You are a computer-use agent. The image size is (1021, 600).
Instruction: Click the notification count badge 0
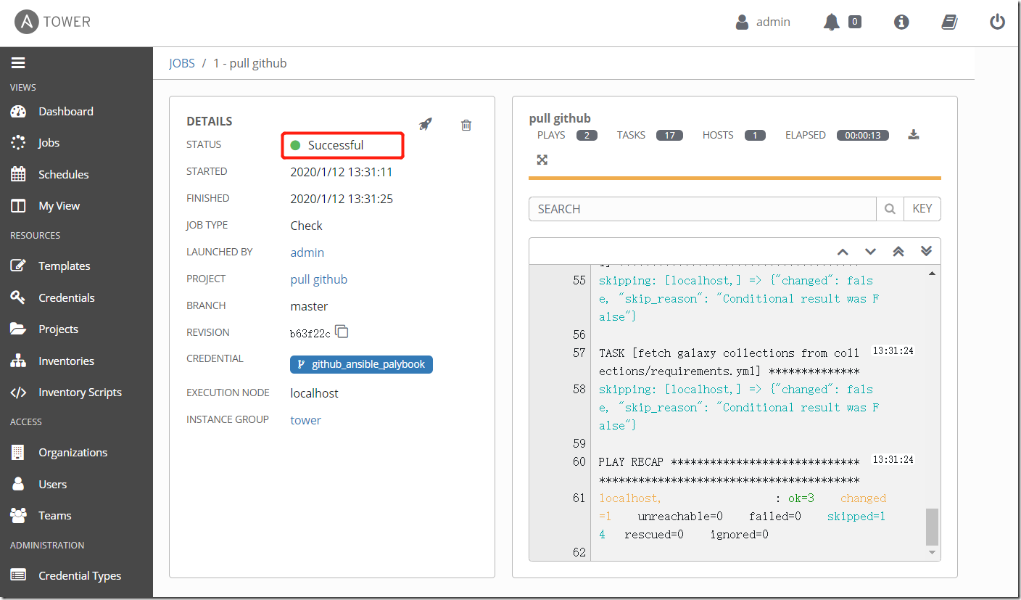855,22
